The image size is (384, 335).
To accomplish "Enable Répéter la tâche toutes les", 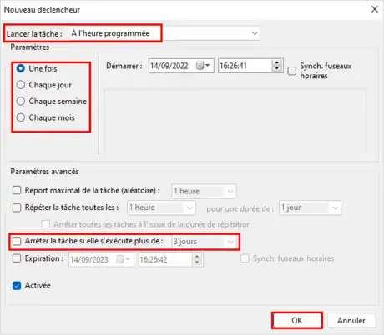I will coord(17,207).
